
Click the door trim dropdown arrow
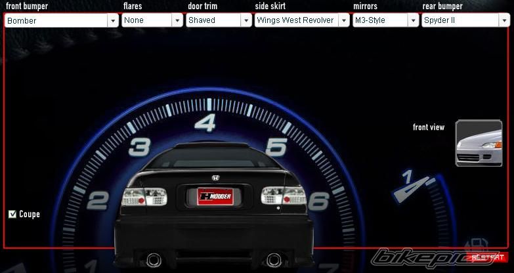coord(246,20)
